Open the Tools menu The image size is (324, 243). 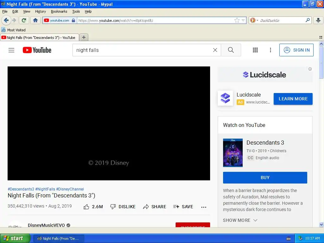(x=76, y=11)
